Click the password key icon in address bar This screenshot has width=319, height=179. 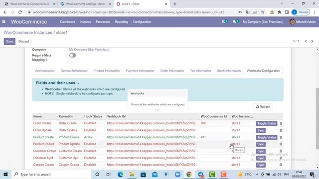coord(240,12)
